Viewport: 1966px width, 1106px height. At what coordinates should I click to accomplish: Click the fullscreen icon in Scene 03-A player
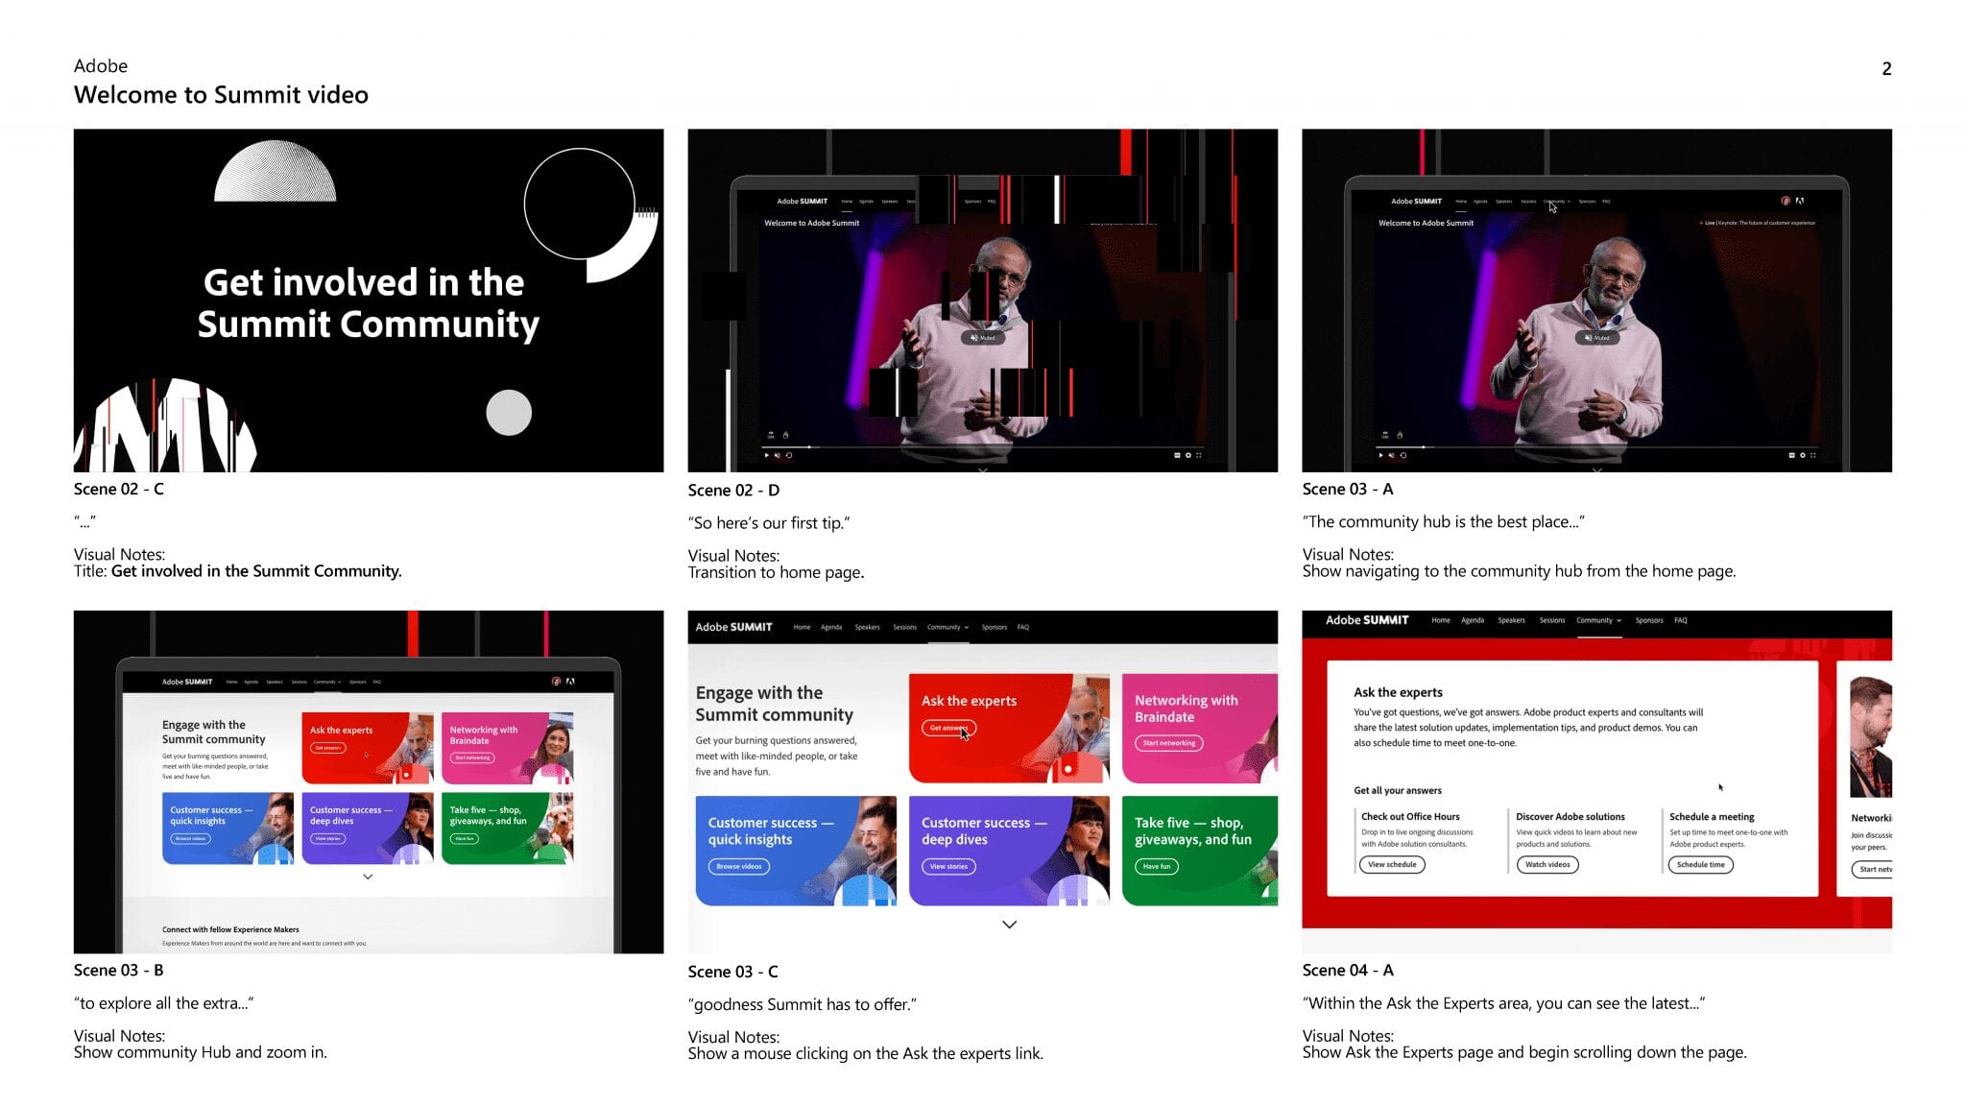pos(1813,455)
